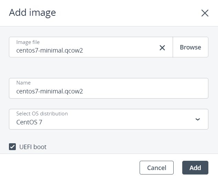Image resolution: width=218 pixels, height=180 pixels.
Task: Disable the UEFI boot checkbox
Action: tap(12, 147)
